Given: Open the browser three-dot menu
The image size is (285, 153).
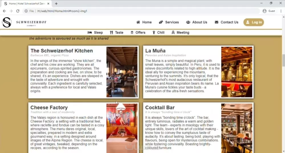Looking at the screenshot, I should [x=281, y=11].
